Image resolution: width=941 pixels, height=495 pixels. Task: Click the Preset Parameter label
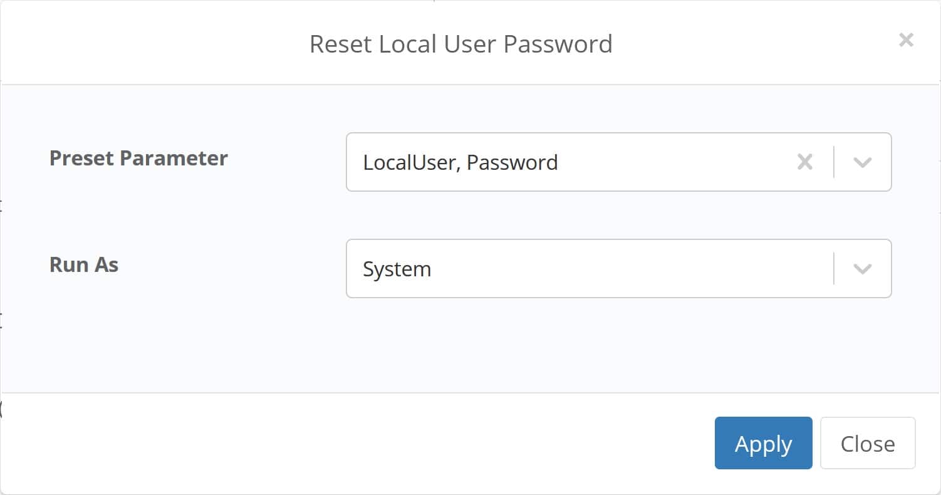[x=138, y=159]
